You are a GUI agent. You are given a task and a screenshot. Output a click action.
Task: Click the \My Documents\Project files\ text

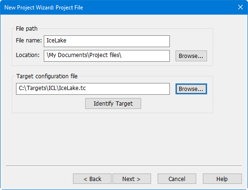click(84, 55)
